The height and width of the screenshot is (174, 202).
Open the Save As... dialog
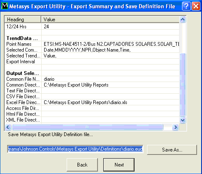[x=172, y=150]
